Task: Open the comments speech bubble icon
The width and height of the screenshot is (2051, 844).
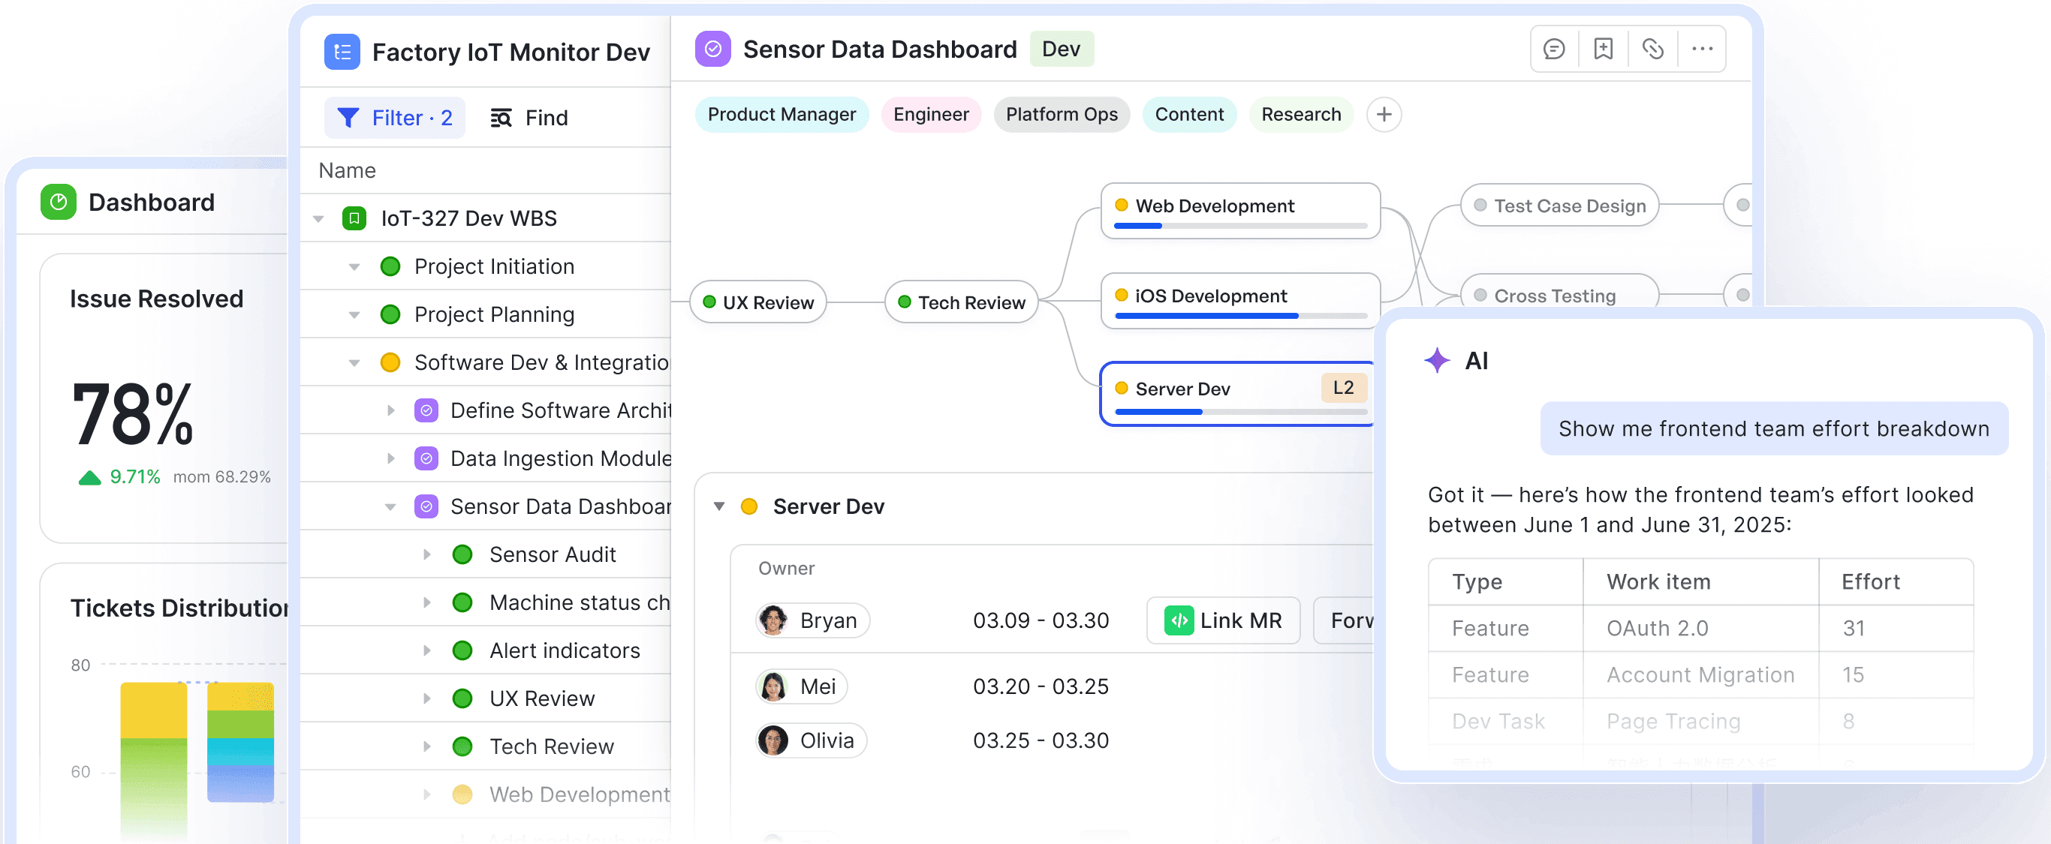Action: 1553,50
